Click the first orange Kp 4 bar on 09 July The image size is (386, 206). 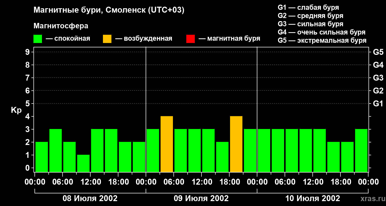[x=167, y=144]
